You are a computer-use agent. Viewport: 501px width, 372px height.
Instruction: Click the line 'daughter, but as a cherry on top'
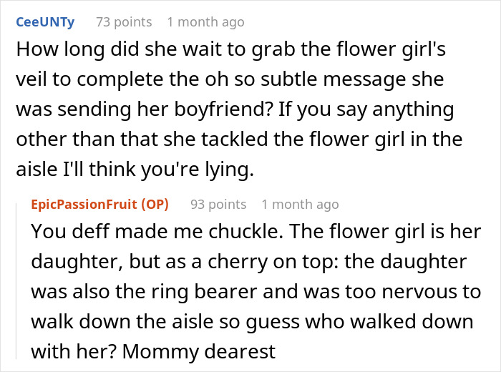[249, 263]
